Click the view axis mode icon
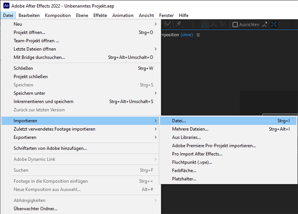This screenshot has height=214, width=298. coord(222,24)
